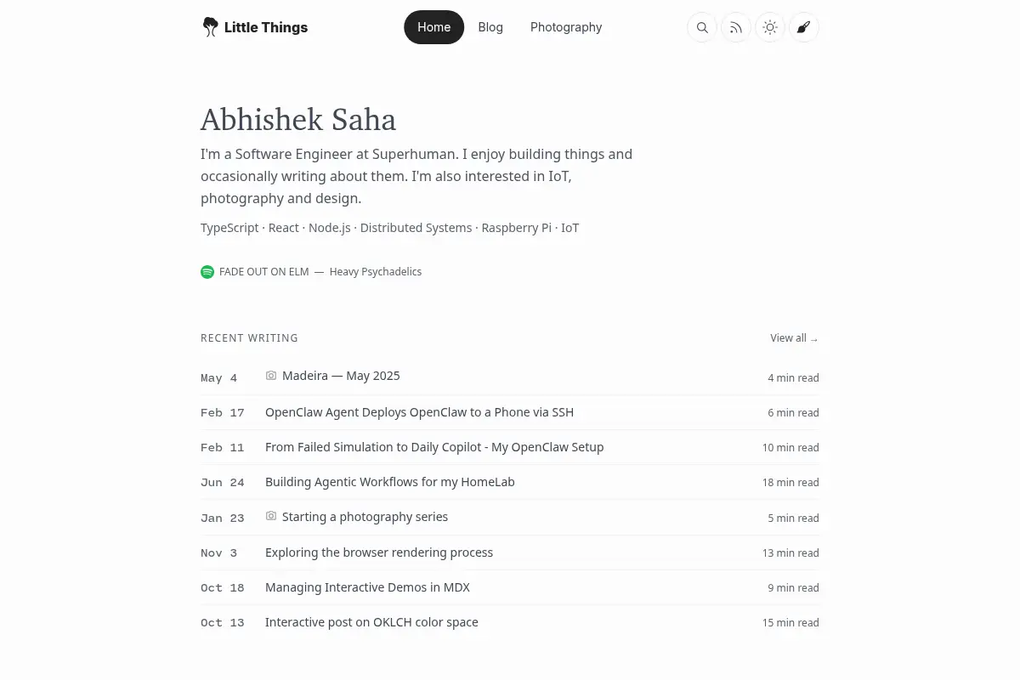Open Building Agentic Workflows for HomeLab post

(x=390, y=482)
